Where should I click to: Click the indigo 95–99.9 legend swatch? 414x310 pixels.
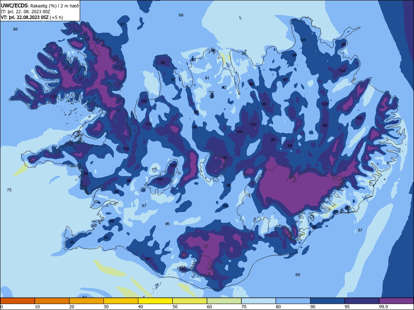tap(362, 301)
